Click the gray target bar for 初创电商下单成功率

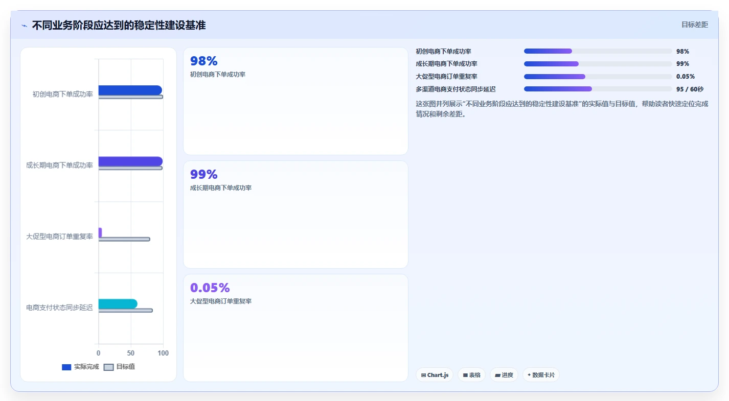pyautogui.click(x=131, y=97)
